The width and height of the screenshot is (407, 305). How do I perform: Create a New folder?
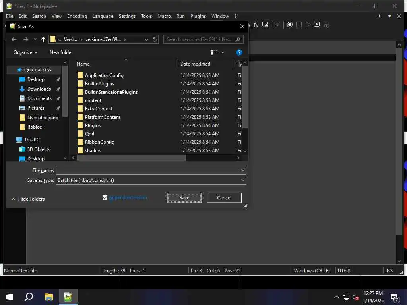(61, 52)
